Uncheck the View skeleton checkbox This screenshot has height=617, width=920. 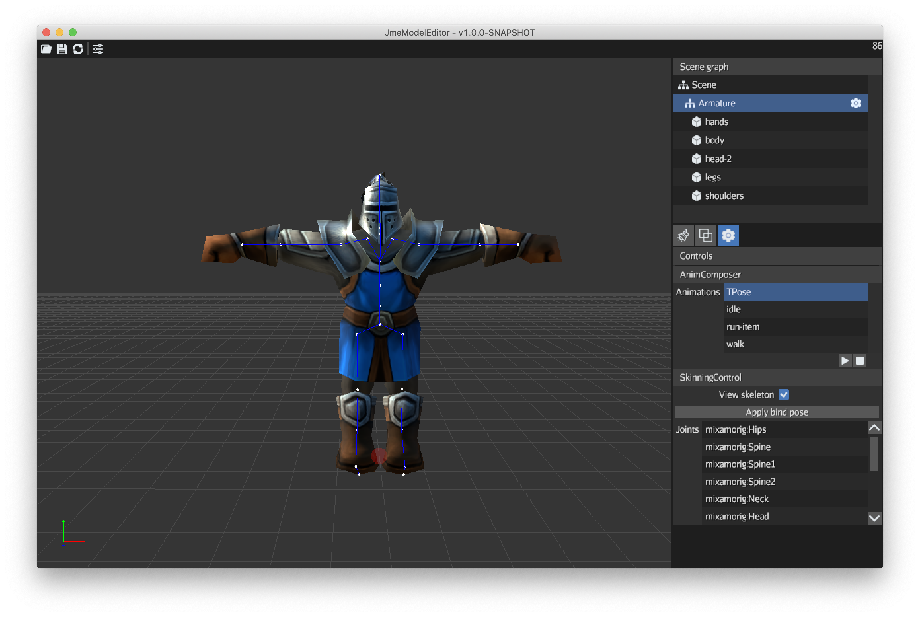(784, 394)
